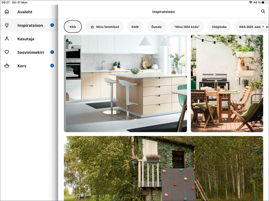This screenshot has height=201, width=269.
Task: Click the Korv badge showing 3
Action: coord(52,66)
